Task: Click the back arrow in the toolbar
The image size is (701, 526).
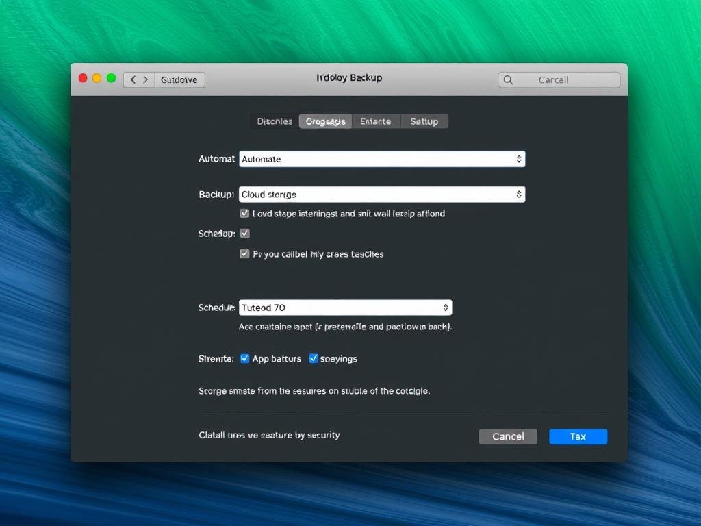Action: coord(133,79)
